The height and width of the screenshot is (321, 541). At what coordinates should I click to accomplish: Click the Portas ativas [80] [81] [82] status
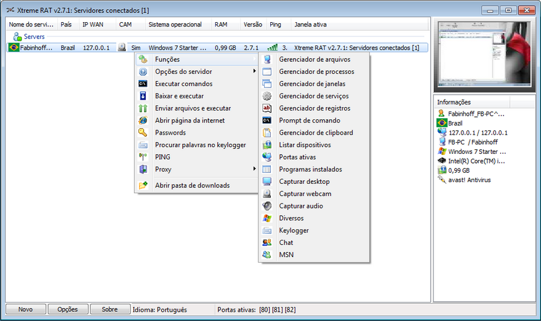[257, 309]
